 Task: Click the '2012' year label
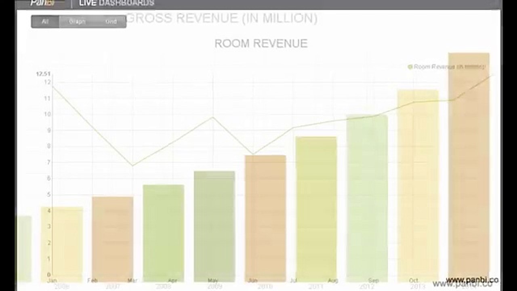(367, 287)
